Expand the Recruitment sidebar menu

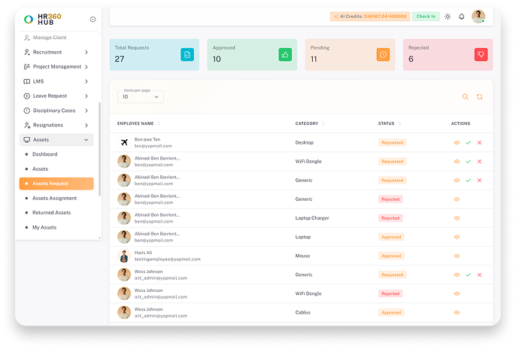point(56,53)
